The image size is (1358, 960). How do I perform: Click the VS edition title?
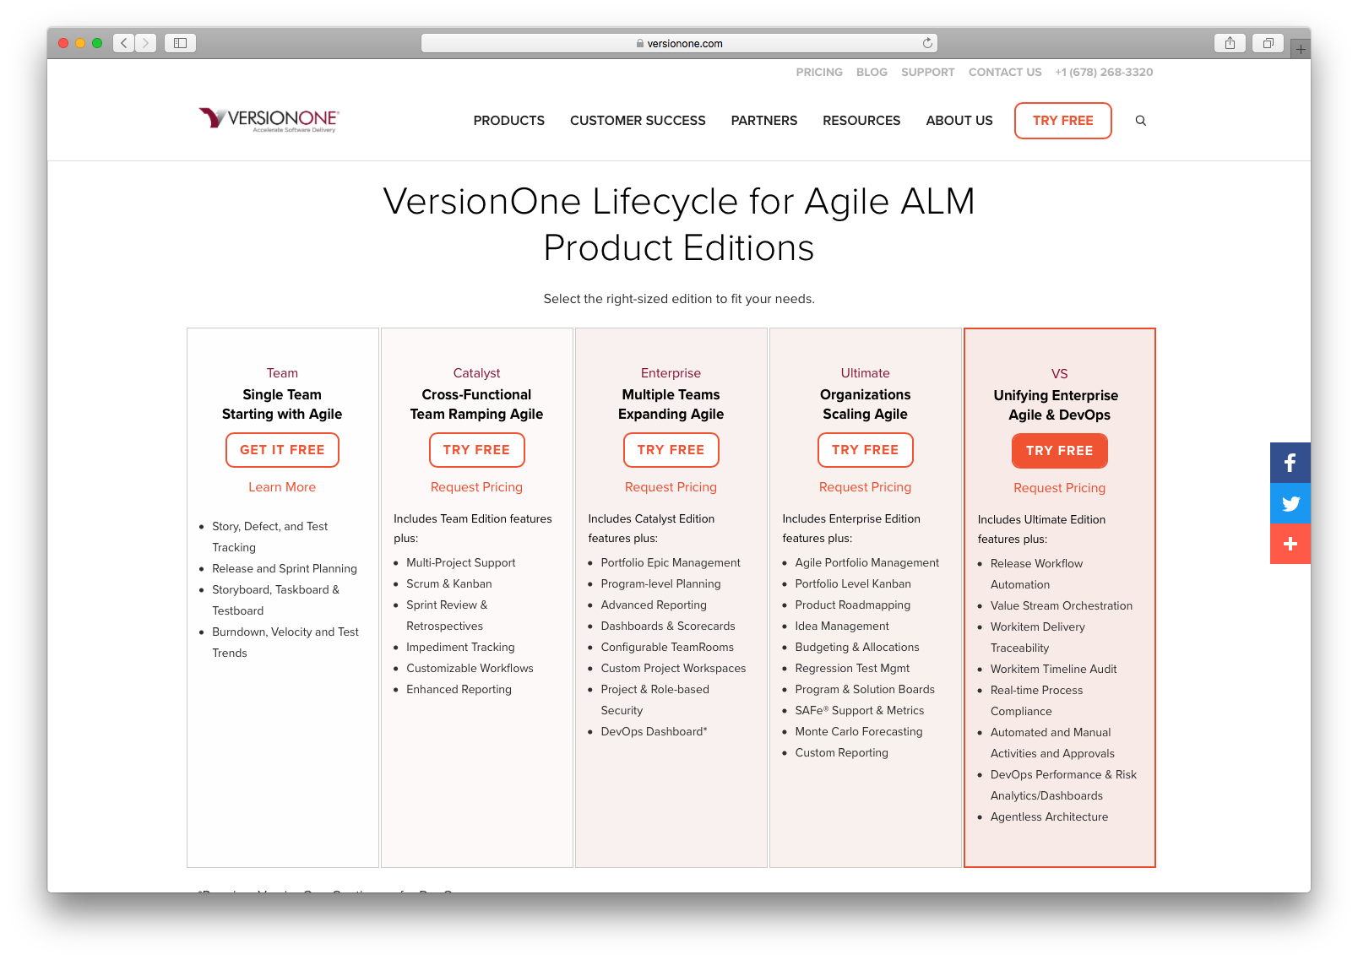point(1059,374)
